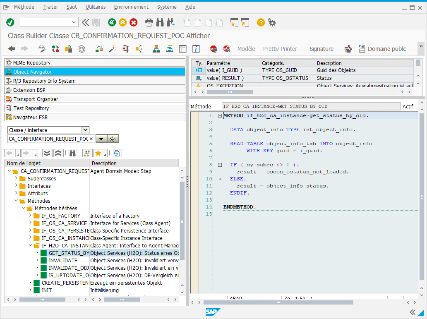Screen dimensions: 427x319
Task: Click the Other Object icon
Action: [x=68, y=49]
